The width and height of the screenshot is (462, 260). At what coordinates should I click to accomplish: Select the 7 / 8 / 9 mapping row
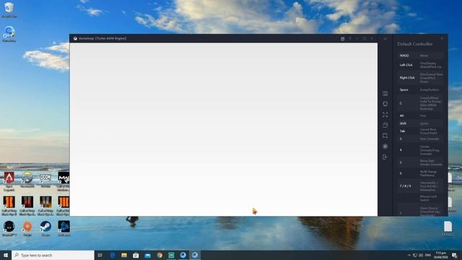420,186
